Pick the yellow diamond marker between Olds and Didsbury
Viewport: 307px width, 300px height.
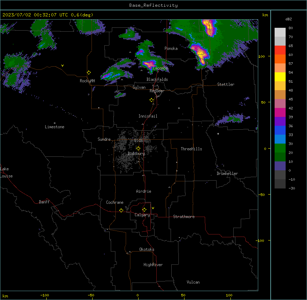click(138, 149)
